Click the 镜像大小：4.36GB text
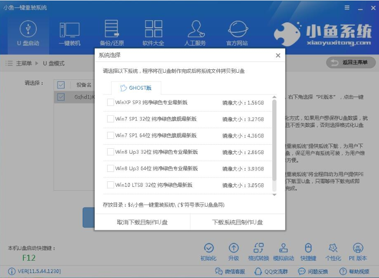The image size is (379, 278). click(243, 136)
